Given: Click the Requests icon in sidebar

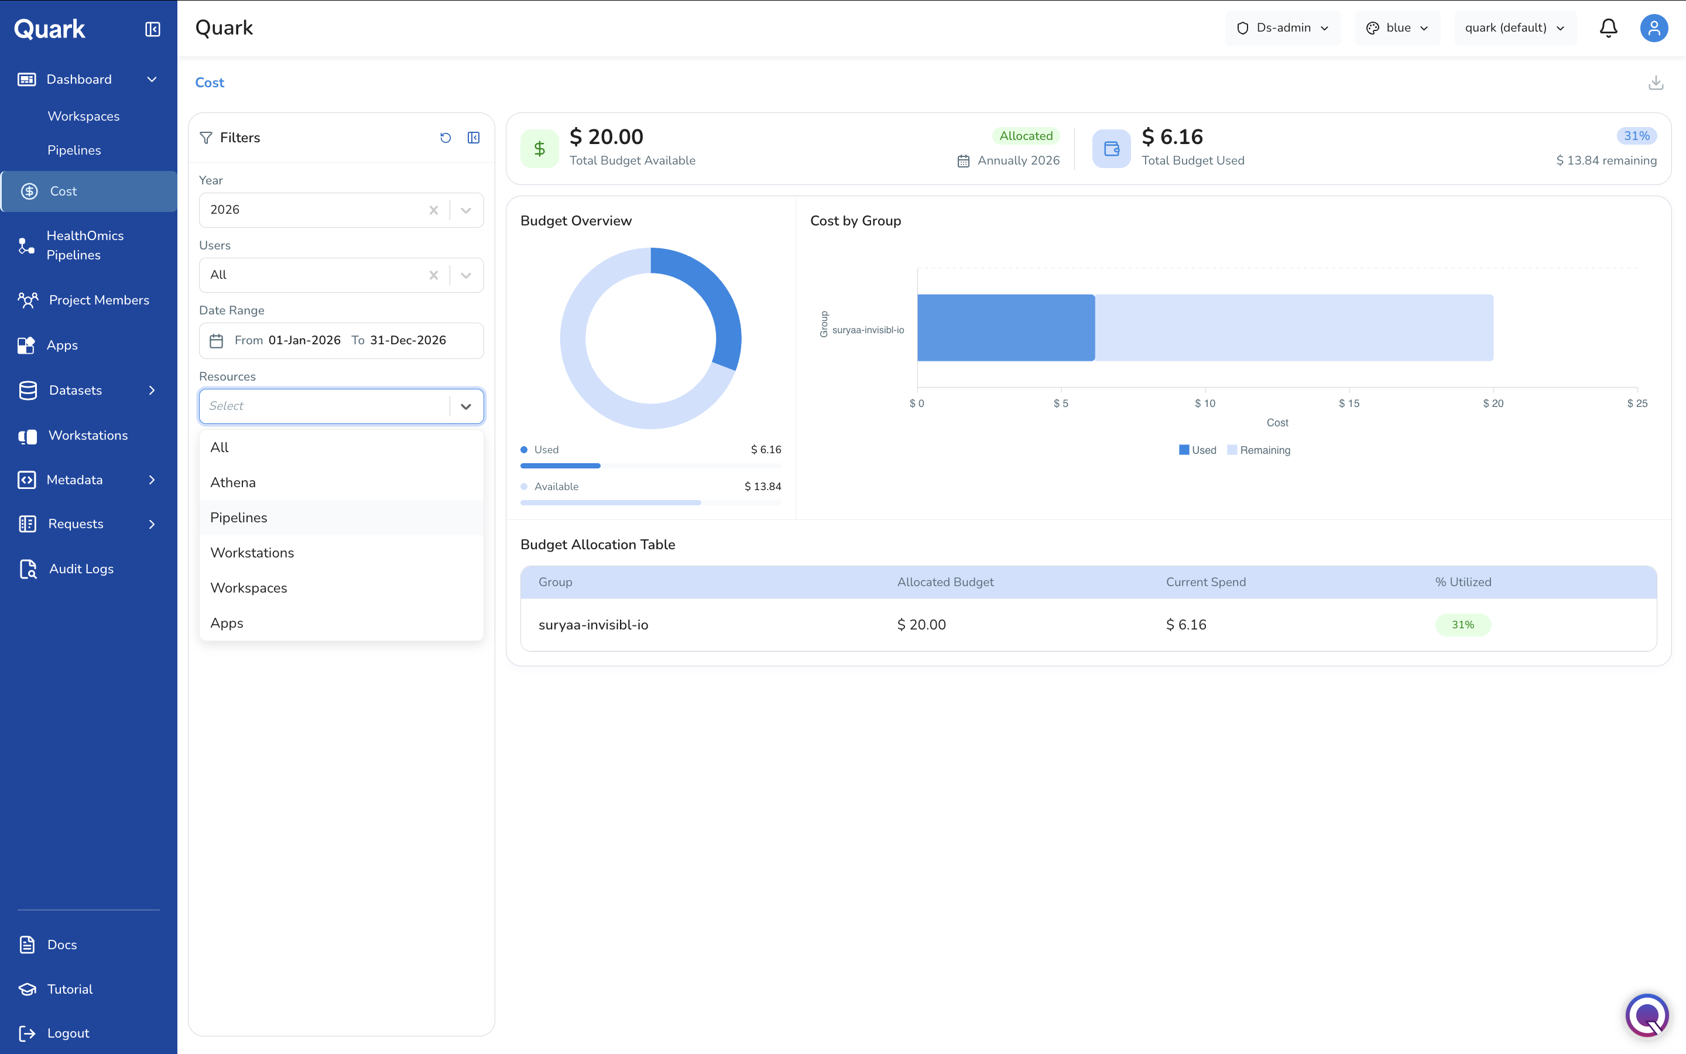Looking at the screenshot, I should 27,524.
